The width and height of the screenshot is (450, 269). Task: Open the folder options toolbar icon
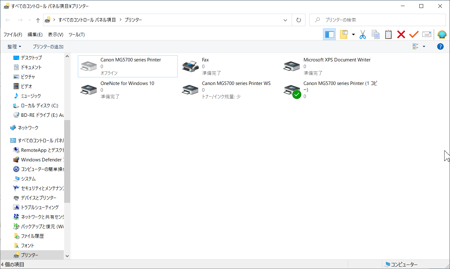[x=344, y=34]
